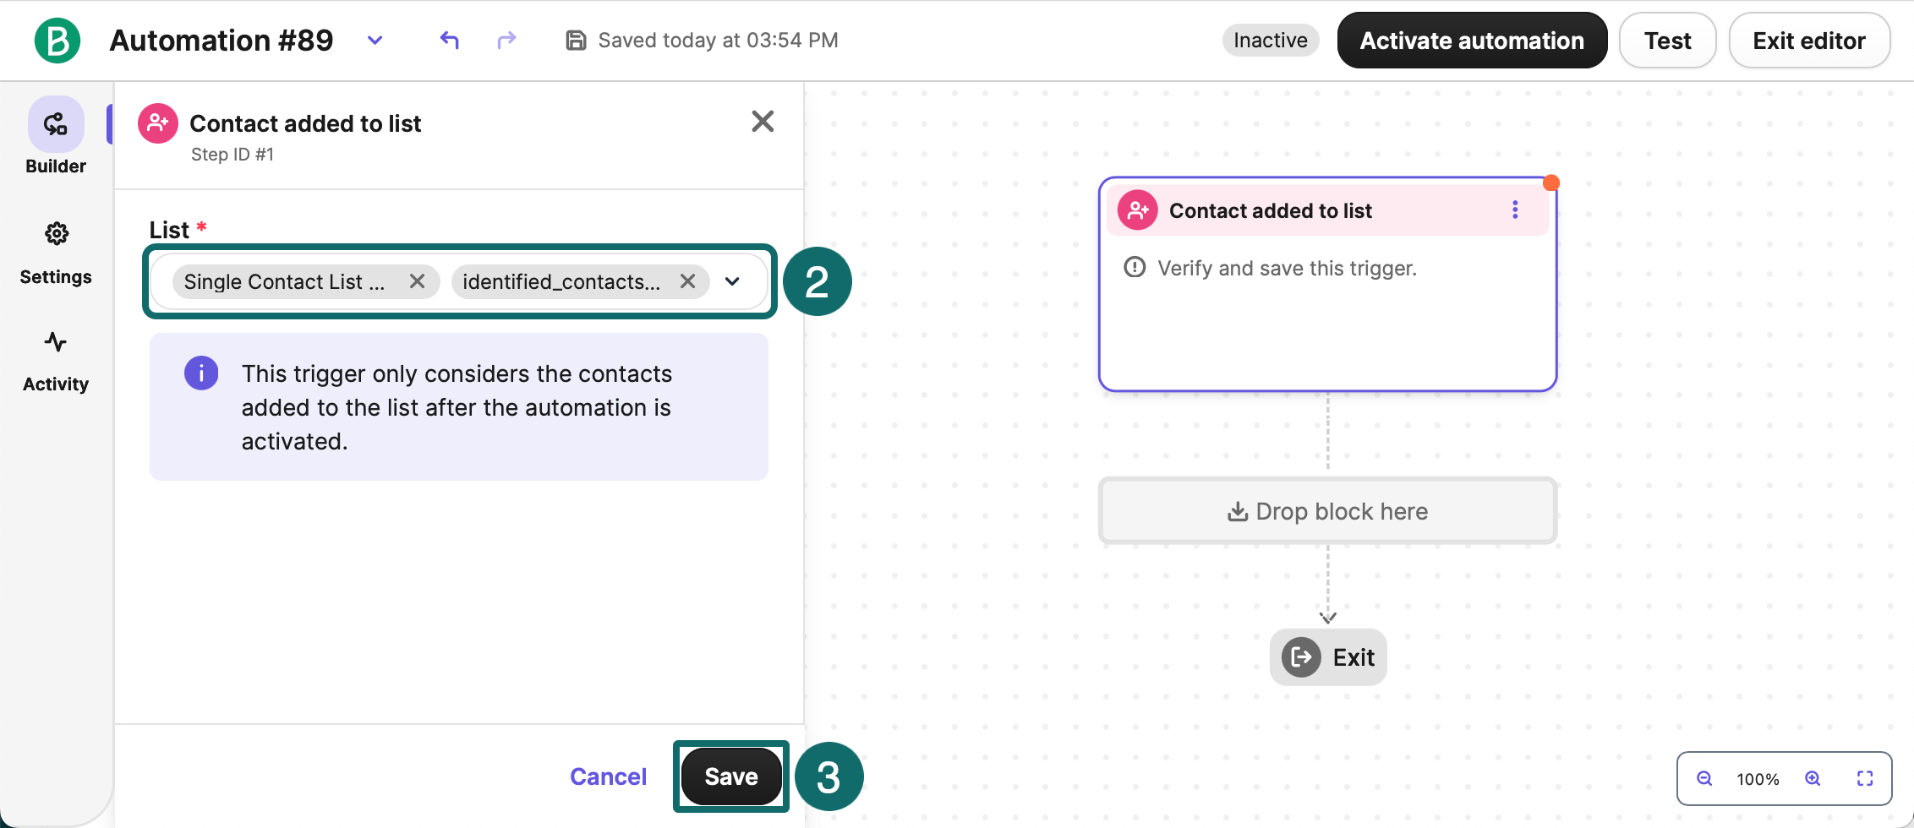The image size is (1914, 828).
Task: Remove the Single Contact List tag
Action: 417,281
